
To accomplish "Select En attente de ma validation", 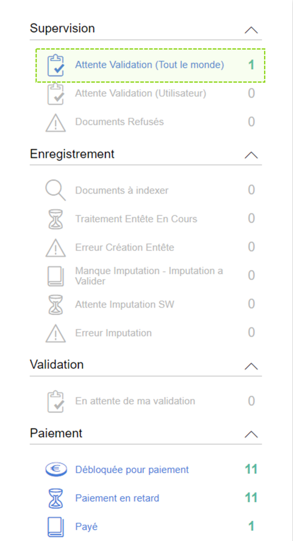I will [135, 401].
